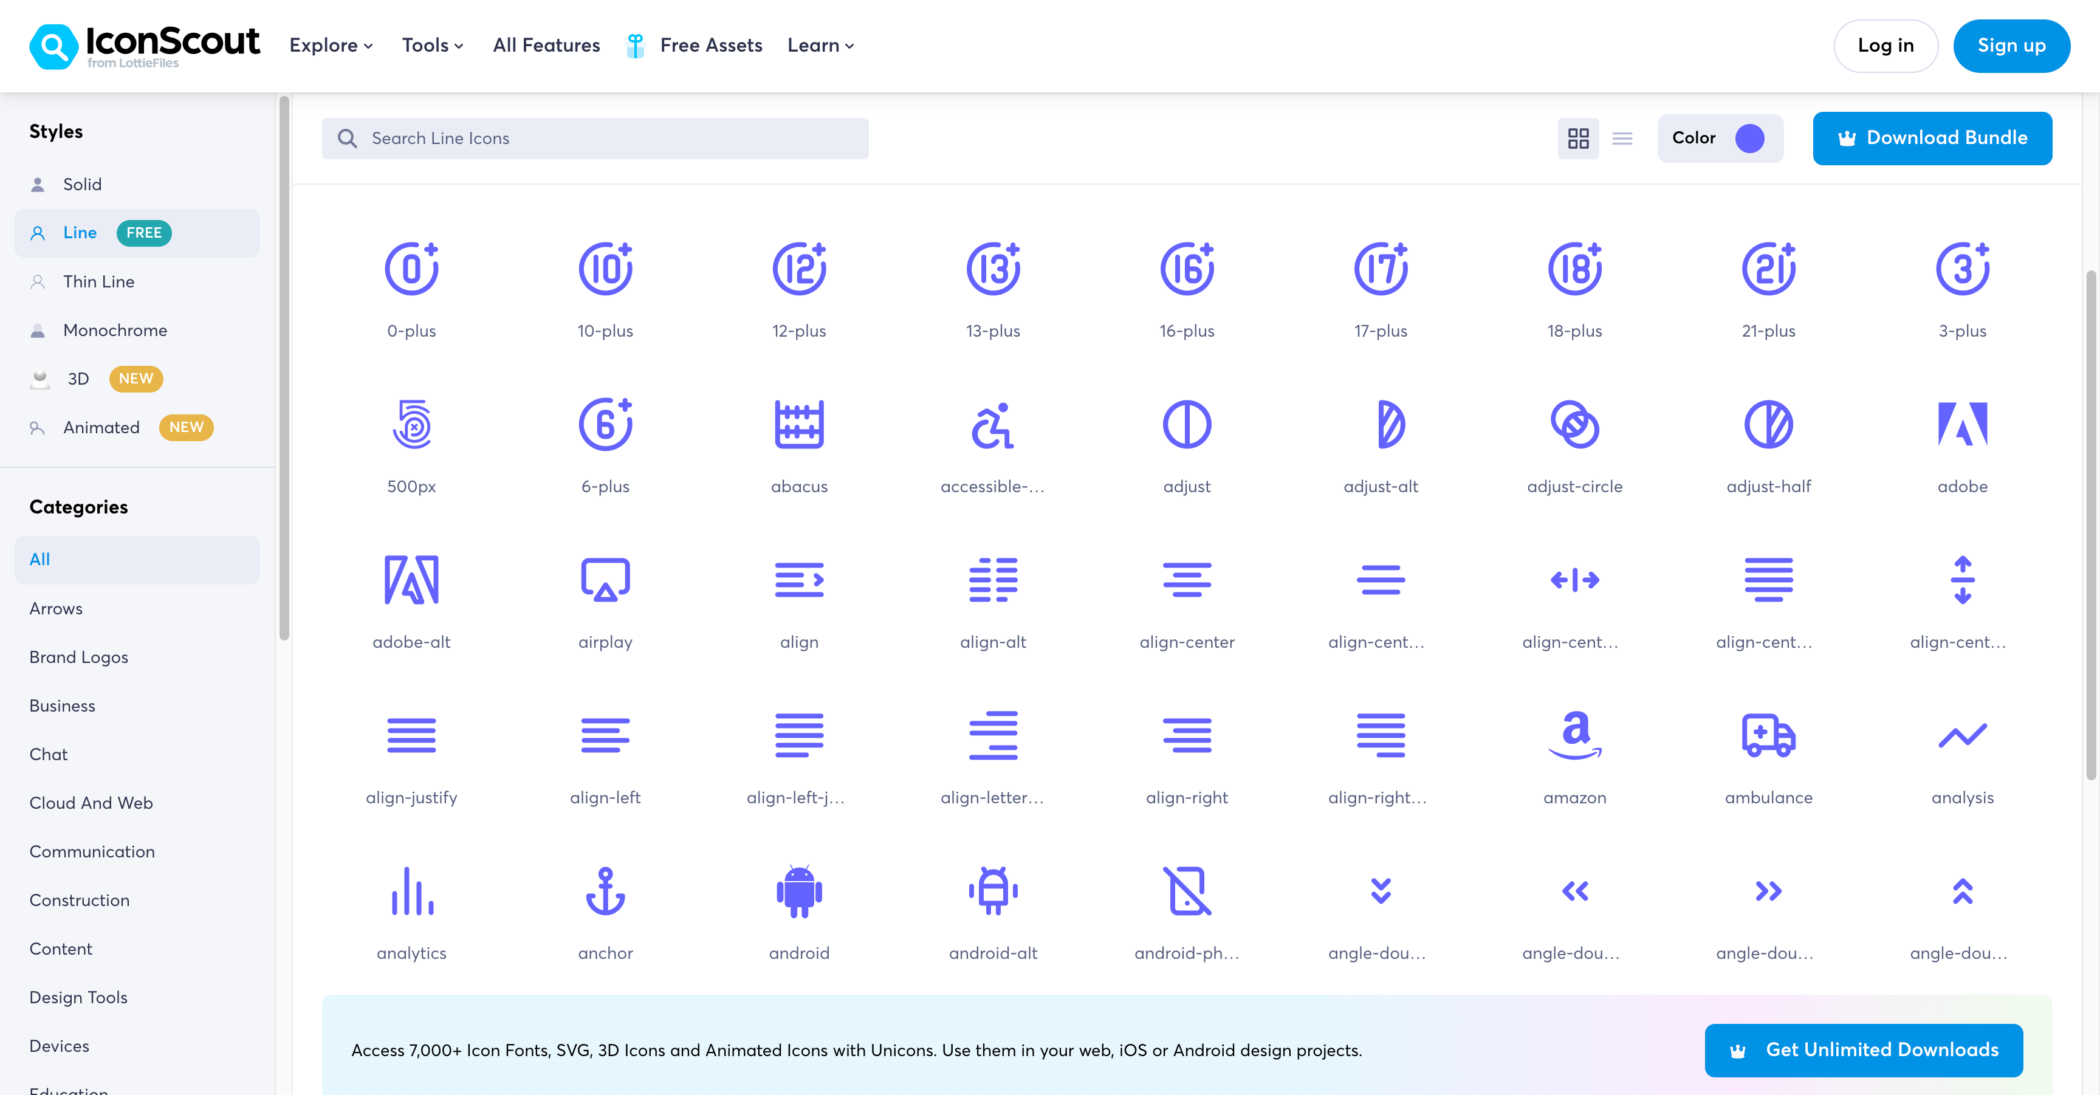2100x1095 pixels.
Task: Click the Sign up button
Action: (x=2011, y=46)
